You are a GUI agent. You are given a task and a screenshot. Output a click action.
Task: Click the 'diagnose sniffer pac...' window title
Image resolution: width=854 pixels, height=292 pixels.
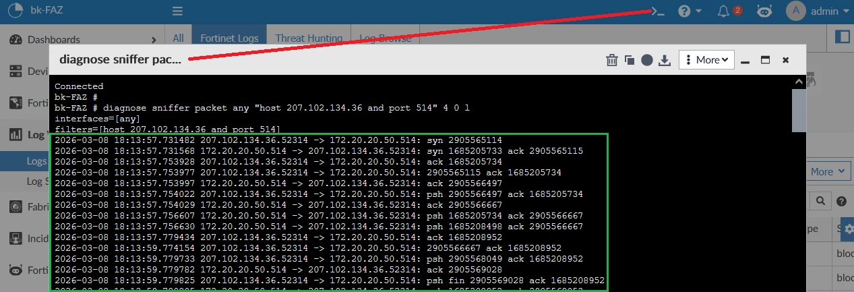coord(120,59)
